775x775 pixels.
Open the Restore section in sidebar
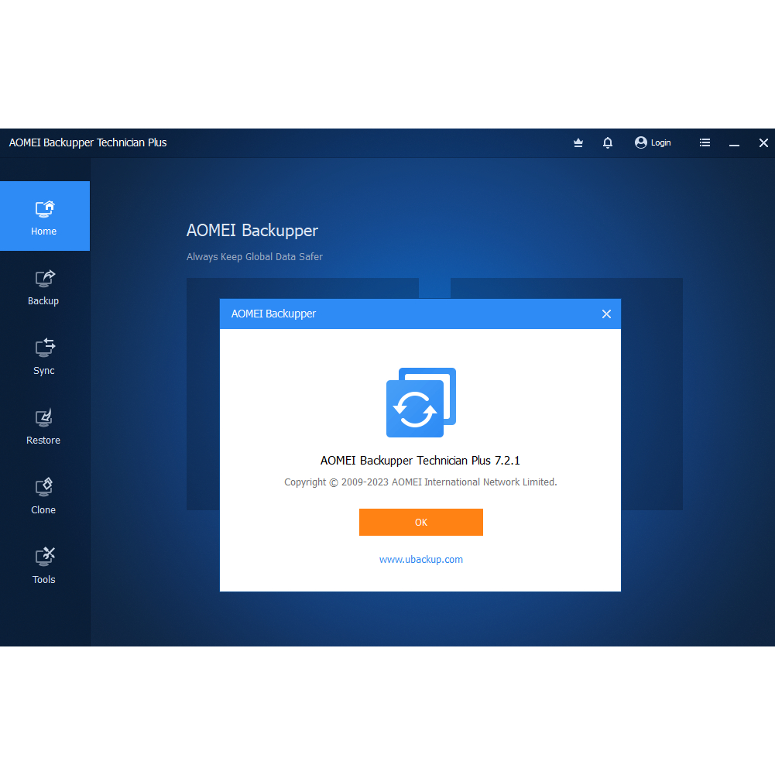44,427
